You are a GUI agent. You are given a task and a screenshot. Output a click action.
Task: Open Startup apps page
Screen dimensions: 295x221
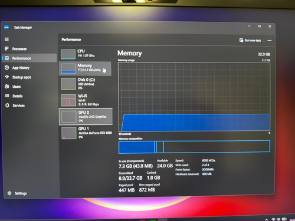[29, 77]
